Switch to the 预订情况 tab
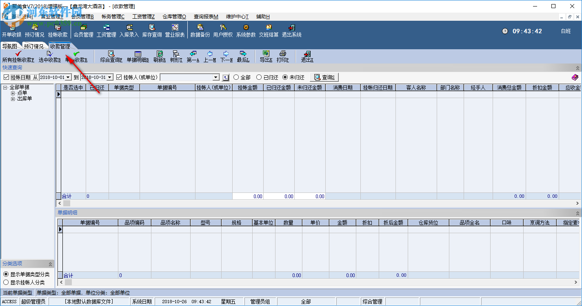This screenshot has width=582, height=306. point(33,46)
